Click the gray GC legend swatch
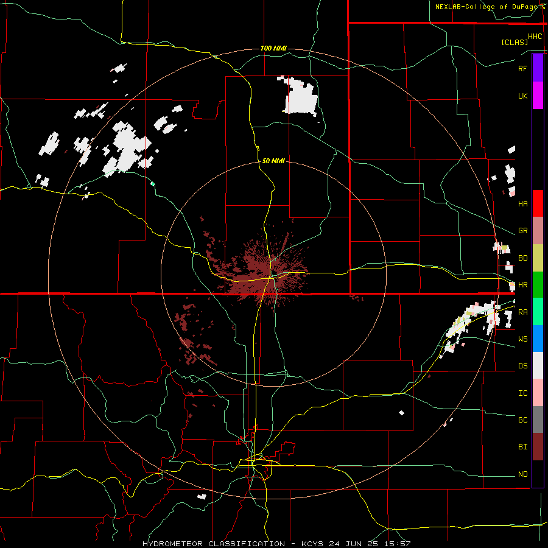Viewport: 548px width, 548px height. (538, 420)
